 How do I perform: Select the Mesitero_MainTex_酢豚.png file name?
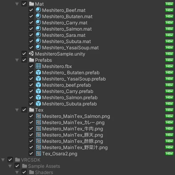(x=72, y=141)
